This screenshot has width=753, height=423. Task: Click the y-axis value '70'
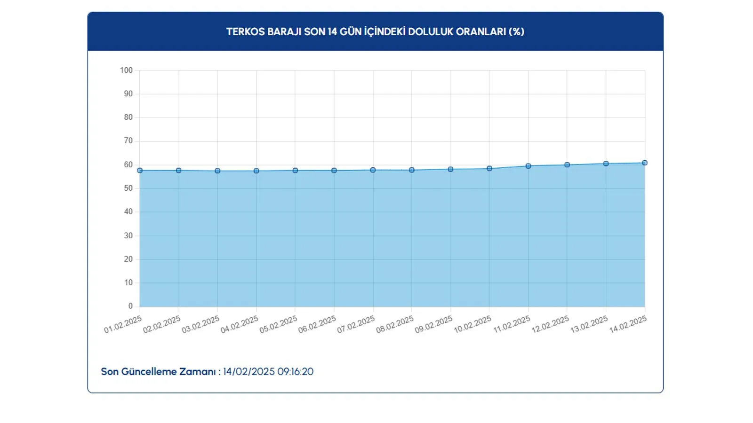(128, 141)
